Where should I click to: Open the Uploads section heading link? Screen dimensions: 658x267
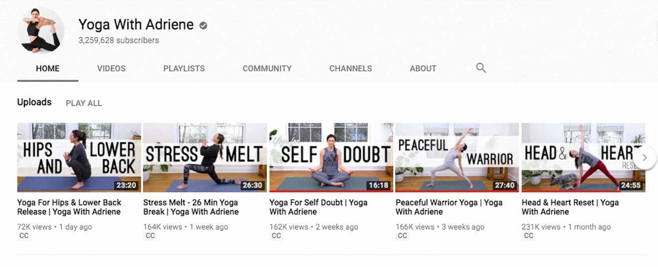[34, 102]
